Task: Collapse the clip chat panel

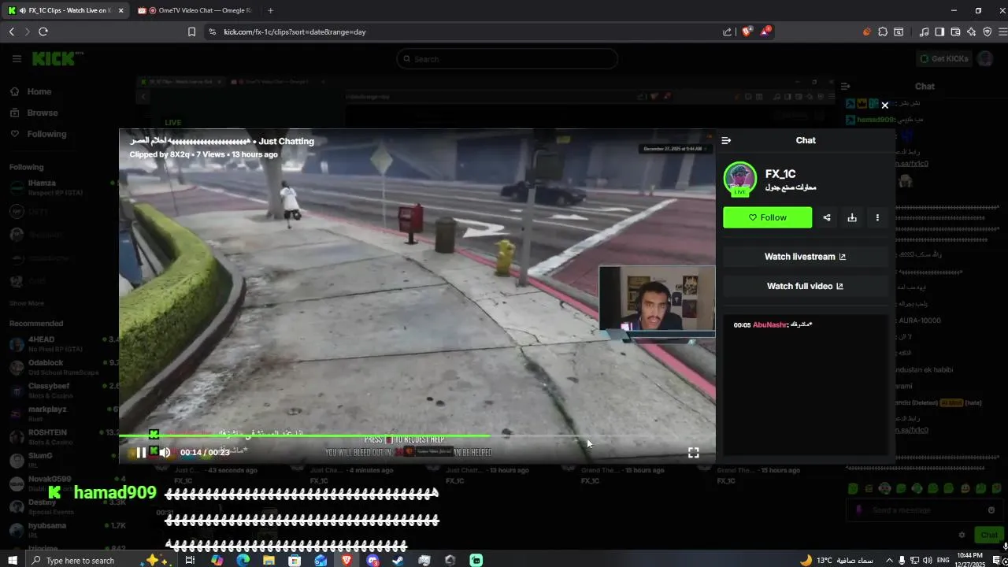Action: (726, 140)
